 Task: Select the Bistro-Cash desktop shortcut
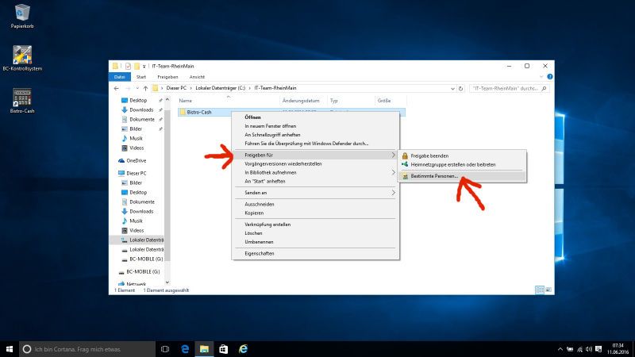pyautogui.click(x=21, y=98)
